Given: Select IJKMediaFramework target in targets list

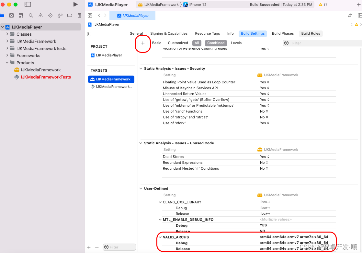Looking at the screenshot, I should (x=111, y=79).
